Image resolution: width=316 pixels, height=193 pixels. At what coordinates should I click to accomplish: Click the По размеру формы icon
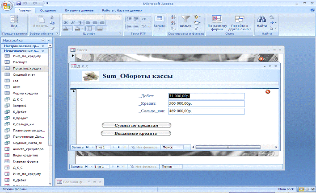[x=216, y=21]
